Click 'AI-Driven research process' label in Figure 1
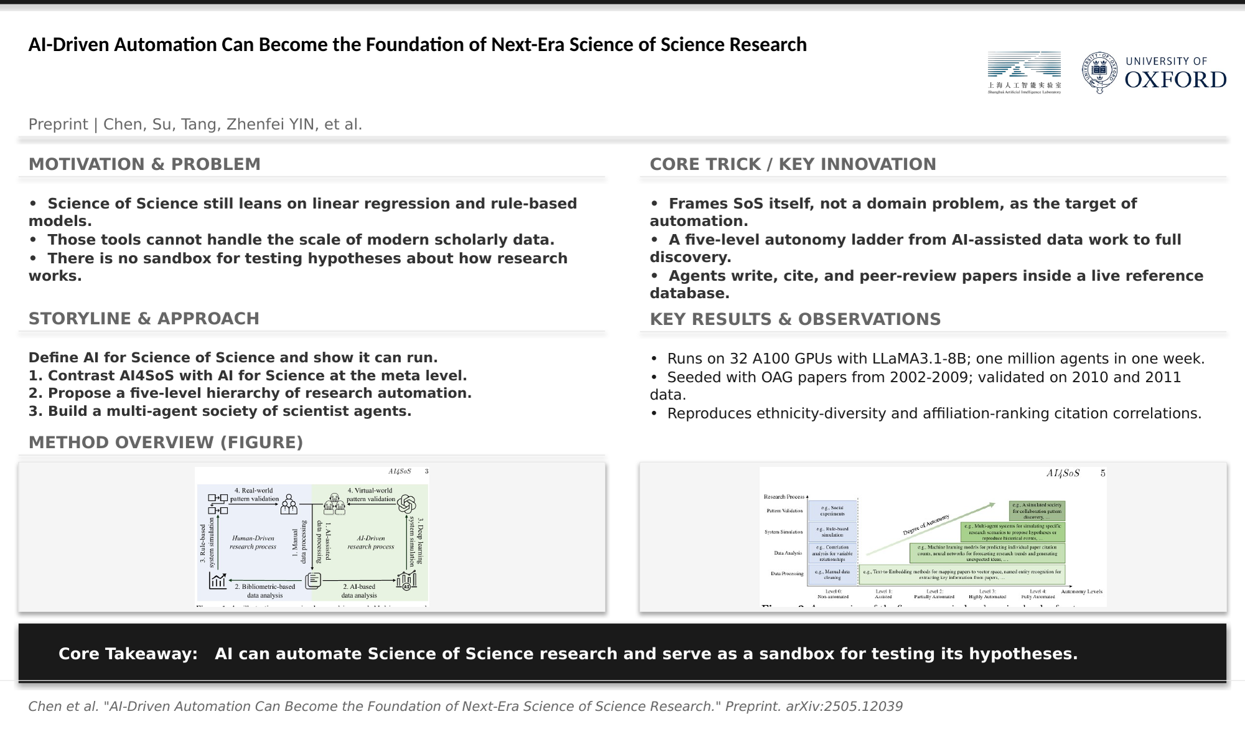Screen dimensions: 1245x747 371,542
